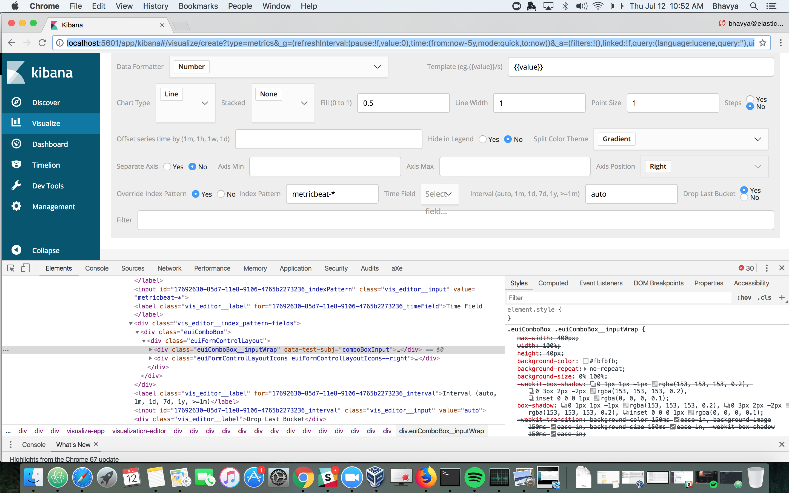Image resolution: width=789 pixels, height=493 pixels.
Task: Collapse the Kibana sidebar
Action: pos(45,250)
